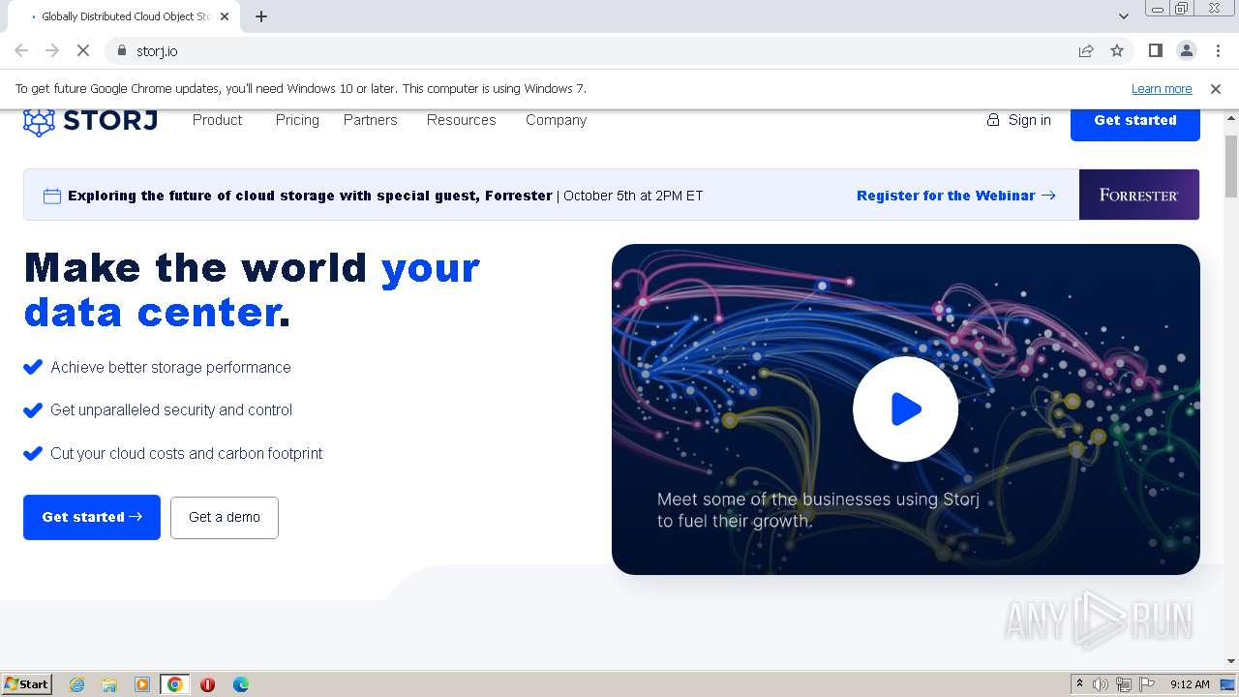1239x697 pixels.
Task: Click the Action Center flag icon
Action: [x=1147, y=684]
